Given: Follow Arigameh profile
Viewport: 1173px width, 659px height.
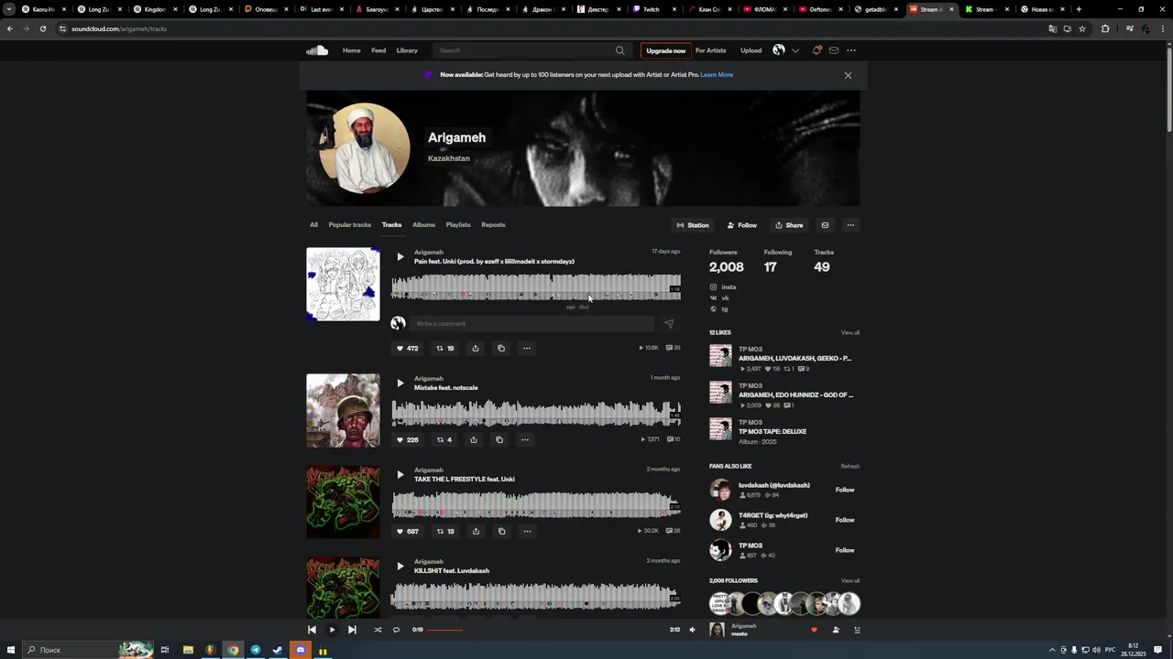Looking at the screenshot, I should (741, 225).
